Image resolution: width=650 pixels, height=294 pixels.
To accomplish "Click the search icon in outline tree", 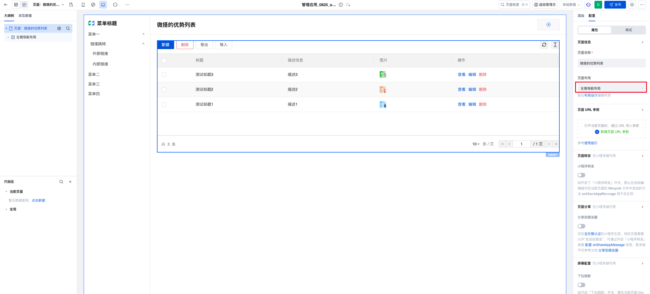I will click(x=68, y=28).
